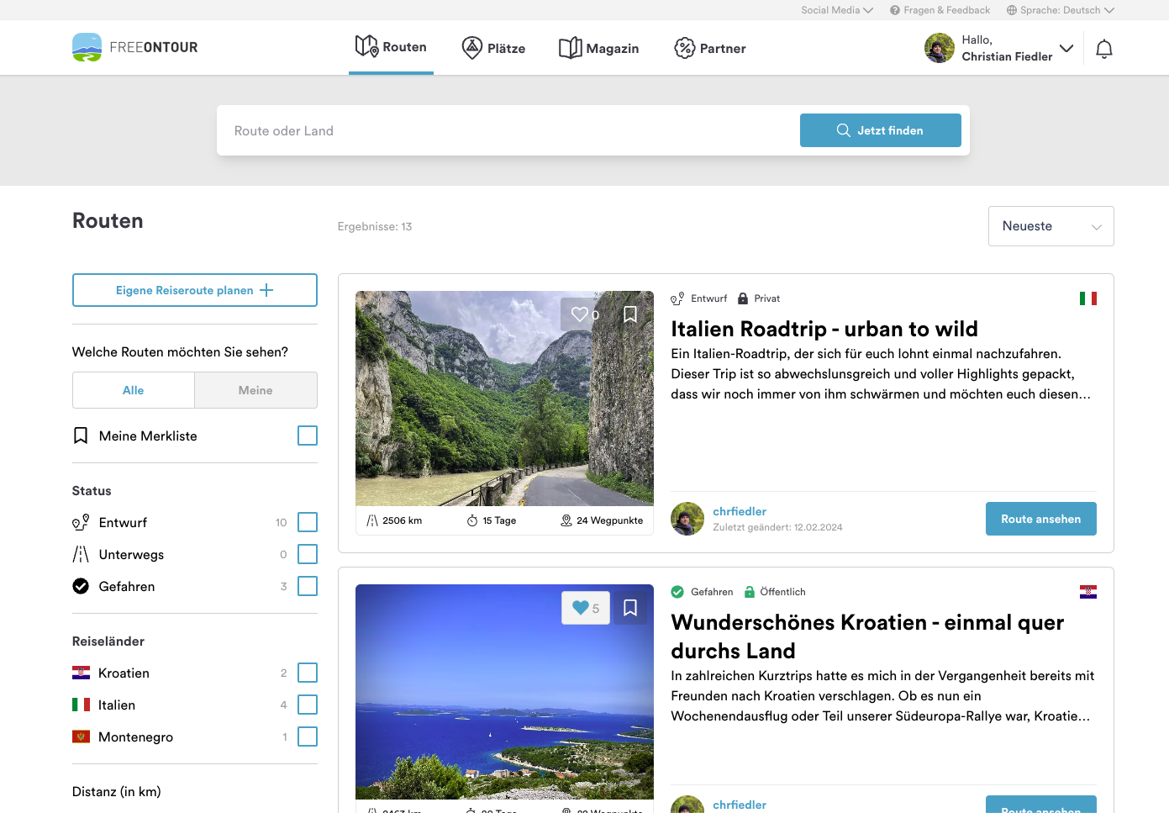Click the green Gefahren checkmark on Kroatien card

click(x=677, y=592)
